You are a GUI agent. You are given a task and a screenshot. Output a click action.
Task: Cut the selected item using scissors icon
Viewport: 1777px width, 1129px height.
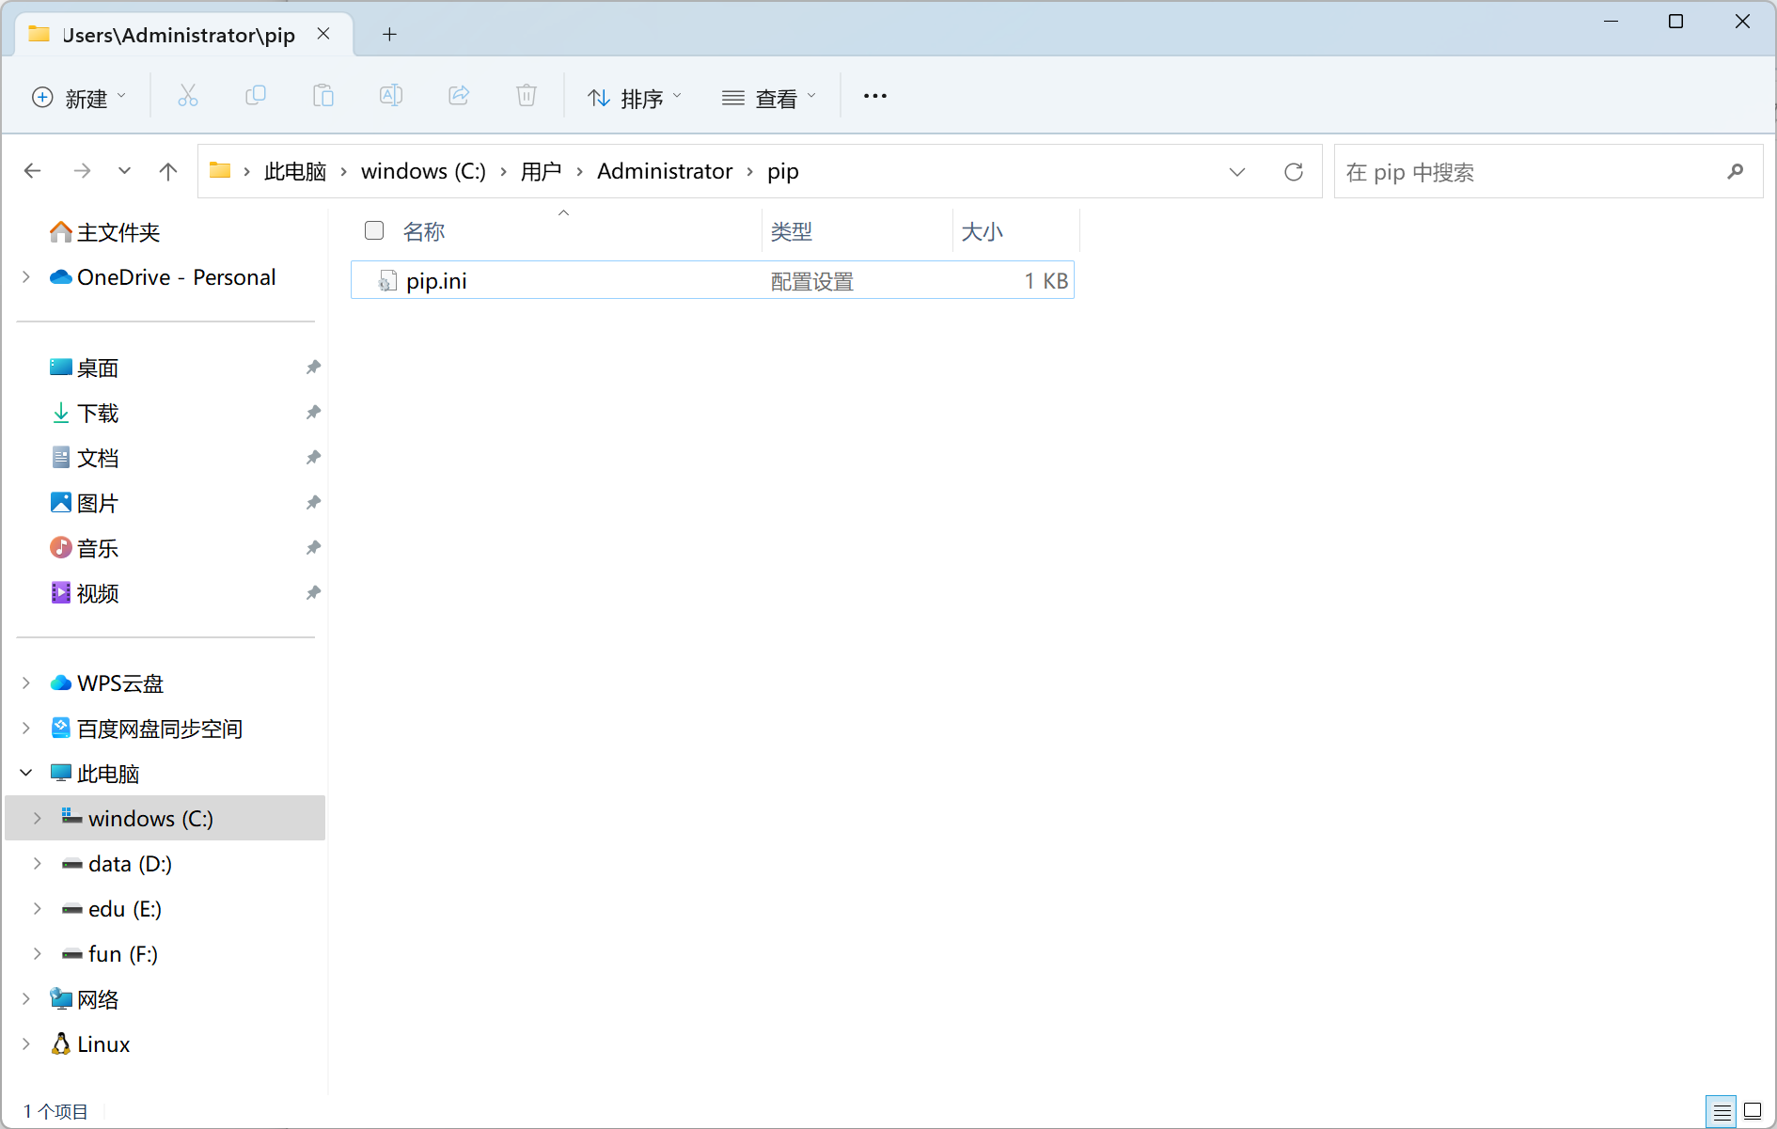(x=187, y=96)
